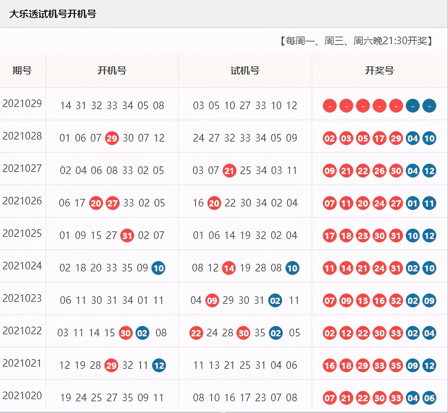The width and height of the screenshot is (448, 413).
Task: Click the 期号 column header
Action: click(x=22, y=70)
